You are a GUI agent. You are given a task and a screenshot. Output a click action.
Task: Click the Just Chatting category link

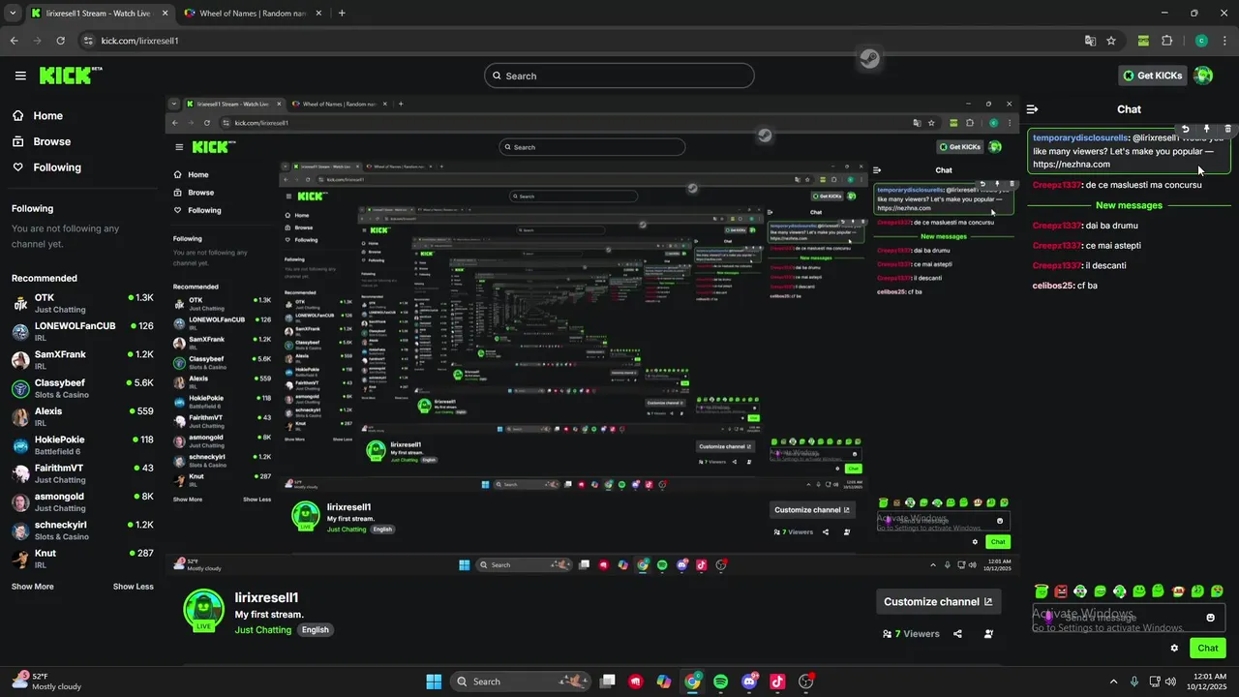coord(262,630)
